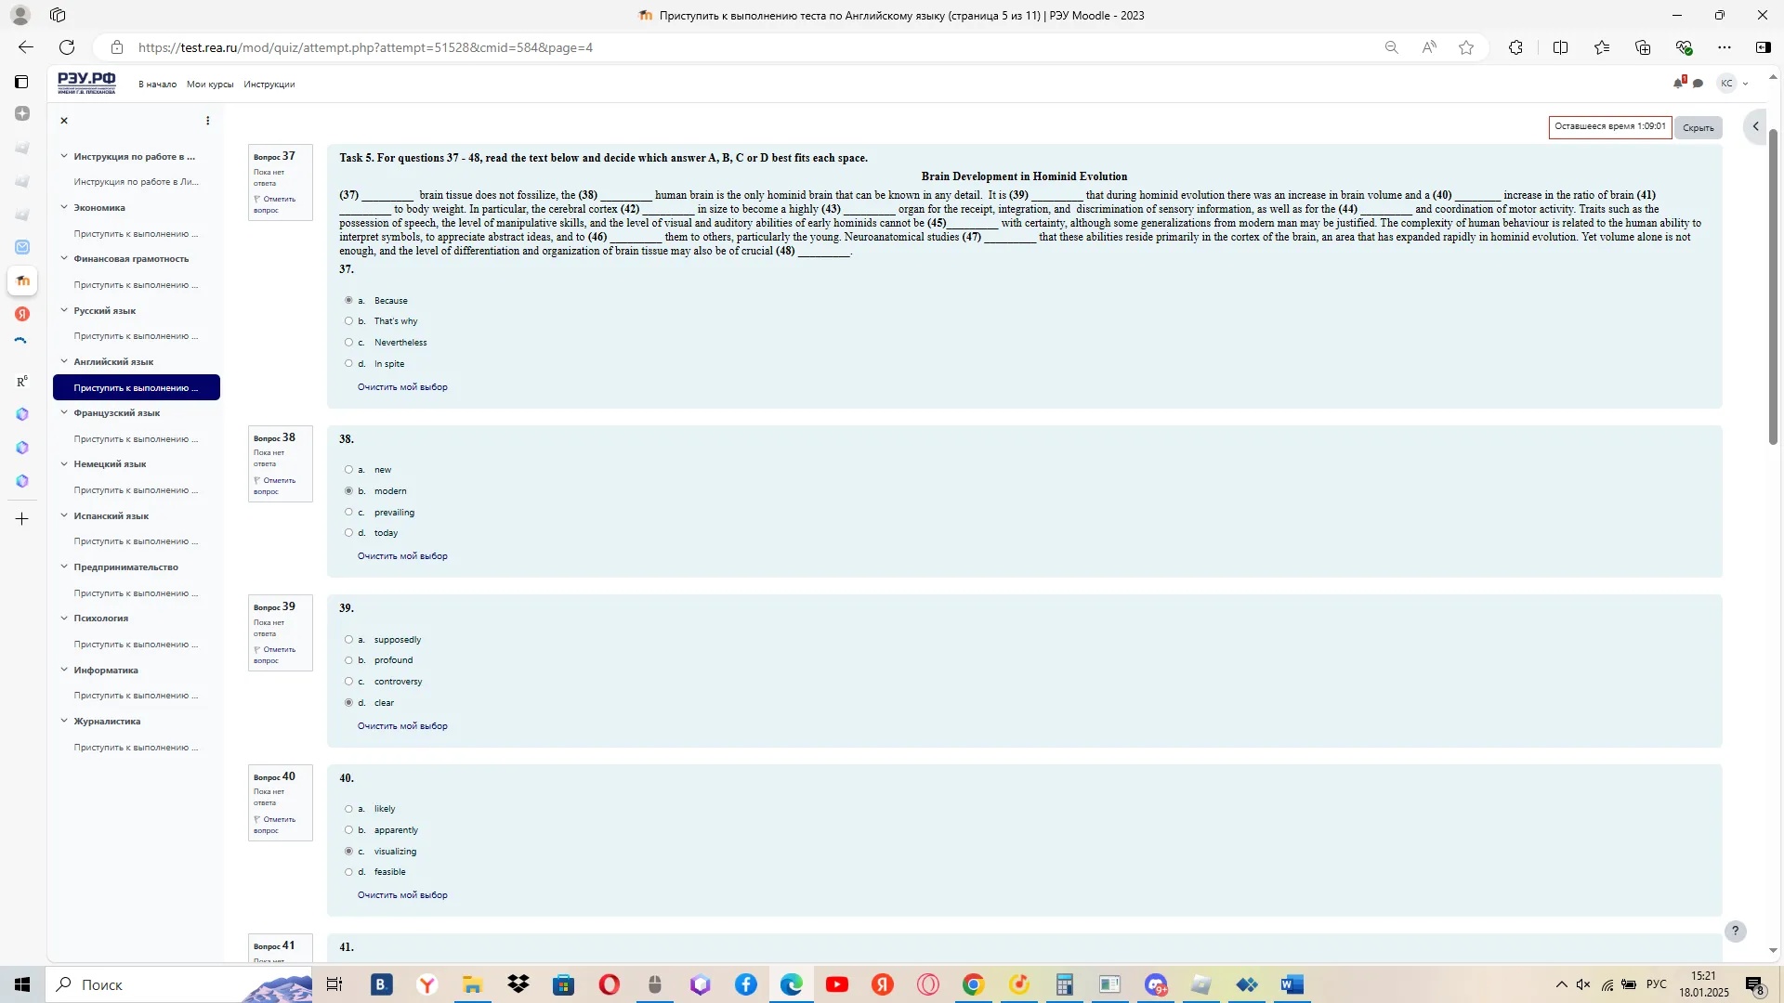
Task: Open the Инструкции menu item
Action: pos(269,85)
